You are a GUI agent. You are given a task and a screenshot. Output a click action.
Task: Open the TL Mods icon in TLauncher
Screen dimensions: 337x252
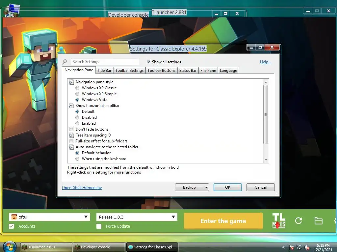(x=279, y=221)
